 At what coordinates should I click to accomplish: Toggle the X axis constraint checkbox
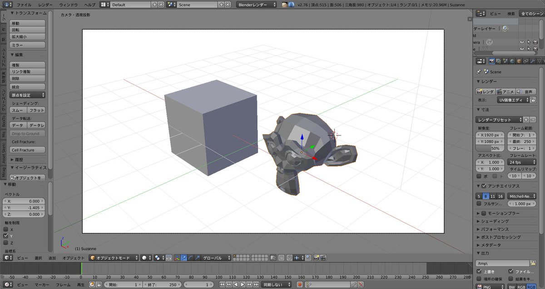pyautogui.click(x=6, y=229)
